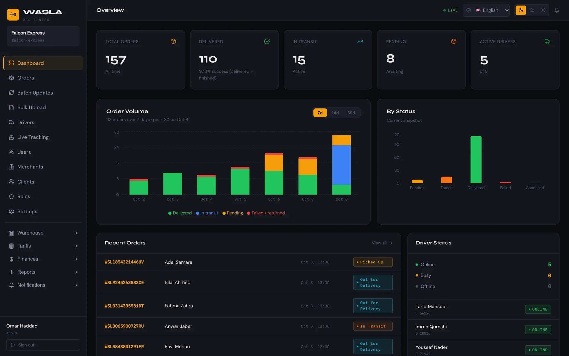Switch to cloud dim theme
569x356 pixels.
pyautogui.click(x=532, y=10)
